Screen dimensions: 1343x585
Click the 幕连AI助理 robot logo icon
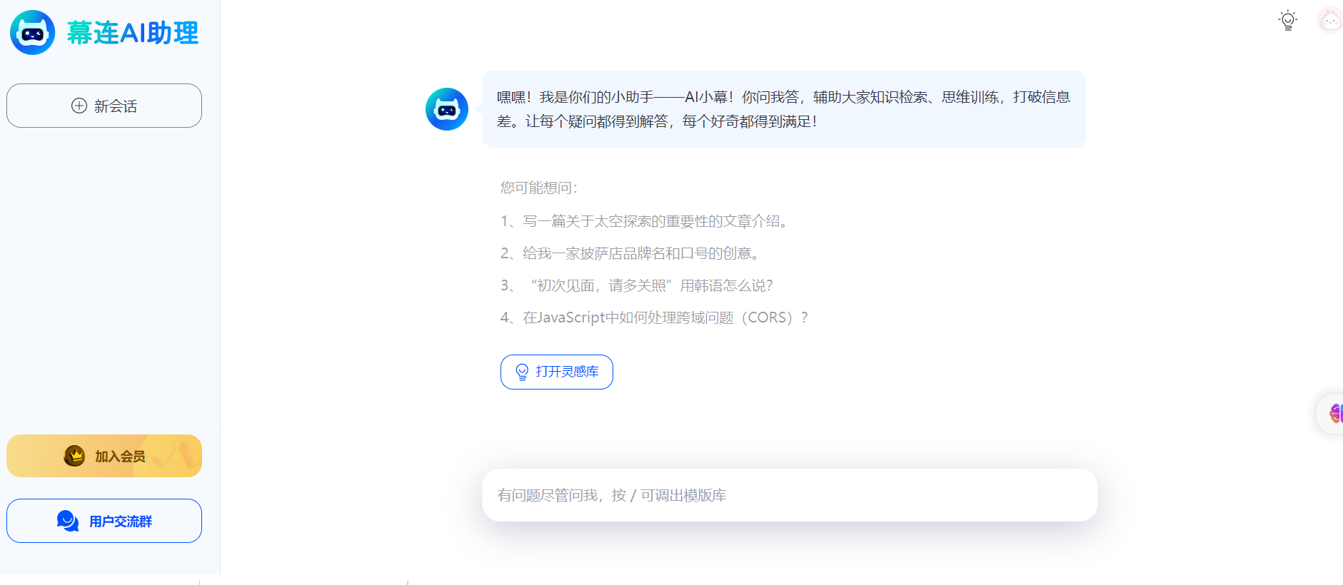[x=32, y=33]
